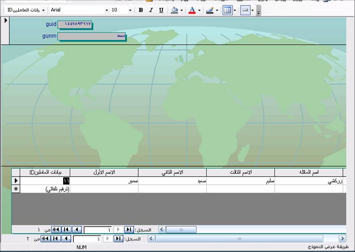Apply the red font color icon

(x=192, y=10)
